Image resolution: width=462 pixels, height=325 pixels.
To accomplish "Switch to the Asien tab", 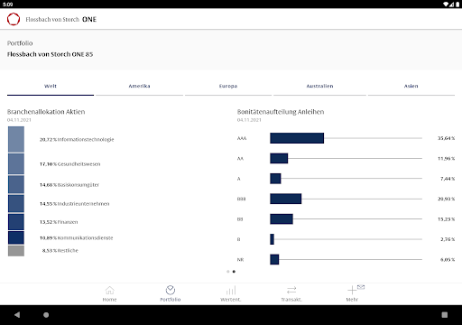I will [x=411, y=86].
